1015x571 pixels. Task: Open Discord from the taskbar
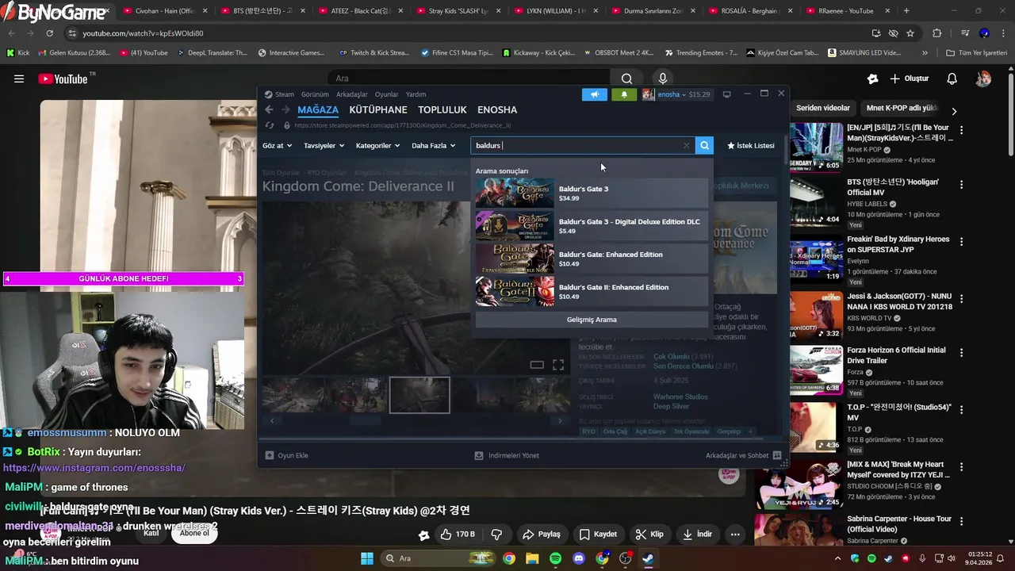tap(579, 558)
